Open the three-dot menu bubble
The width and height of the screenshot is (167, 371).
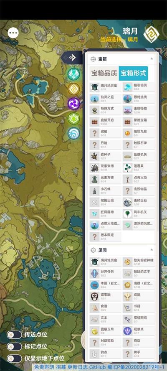coord(13,33)
